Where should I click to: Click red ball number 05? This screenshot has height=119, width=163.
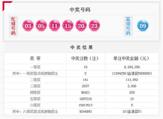pos(41,25)
